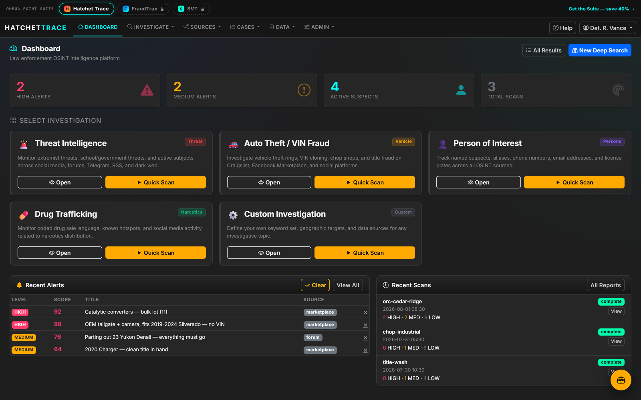Click the Person of Interest silhouette icon
The height and width of the screenshot is (400, 641).
pyautogui.click(x=443, y=144)
